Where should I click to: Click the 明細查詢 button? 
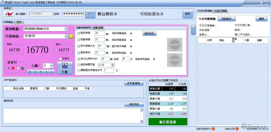pos(227,19)
